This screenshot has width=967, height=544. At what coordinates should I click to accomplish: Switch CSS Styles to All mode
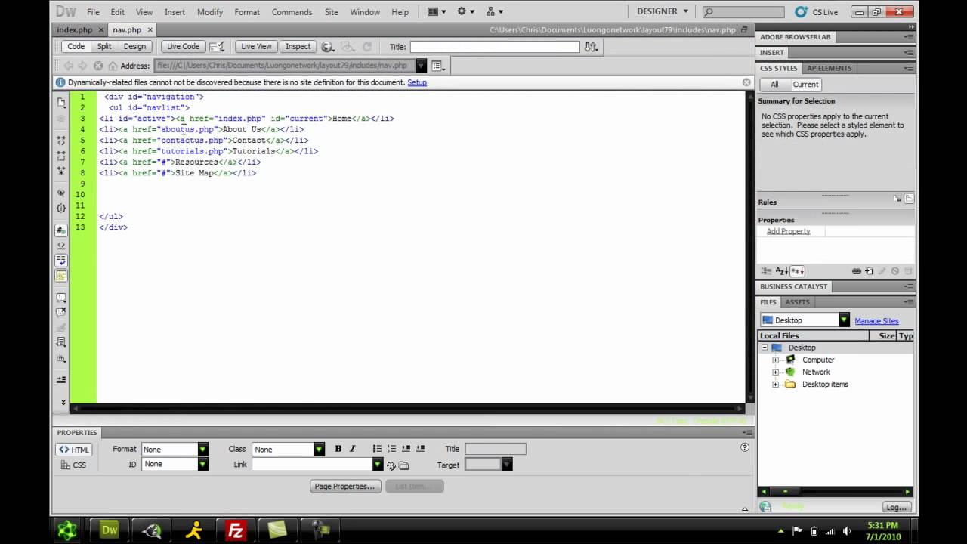pyautogui.click(x=774, y=84)
